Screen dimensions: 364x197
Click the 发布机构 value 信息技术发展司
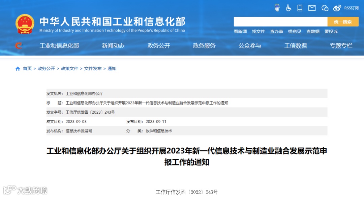tap(79, 131)
